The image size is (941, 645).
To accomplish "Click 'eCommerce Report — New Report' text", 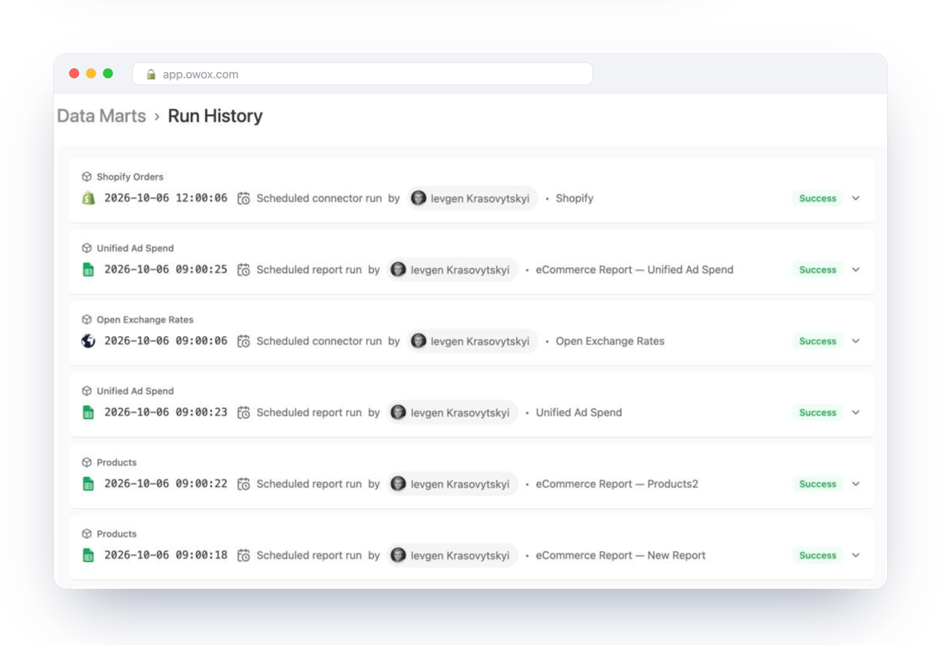I will click(x=621, y=556).
